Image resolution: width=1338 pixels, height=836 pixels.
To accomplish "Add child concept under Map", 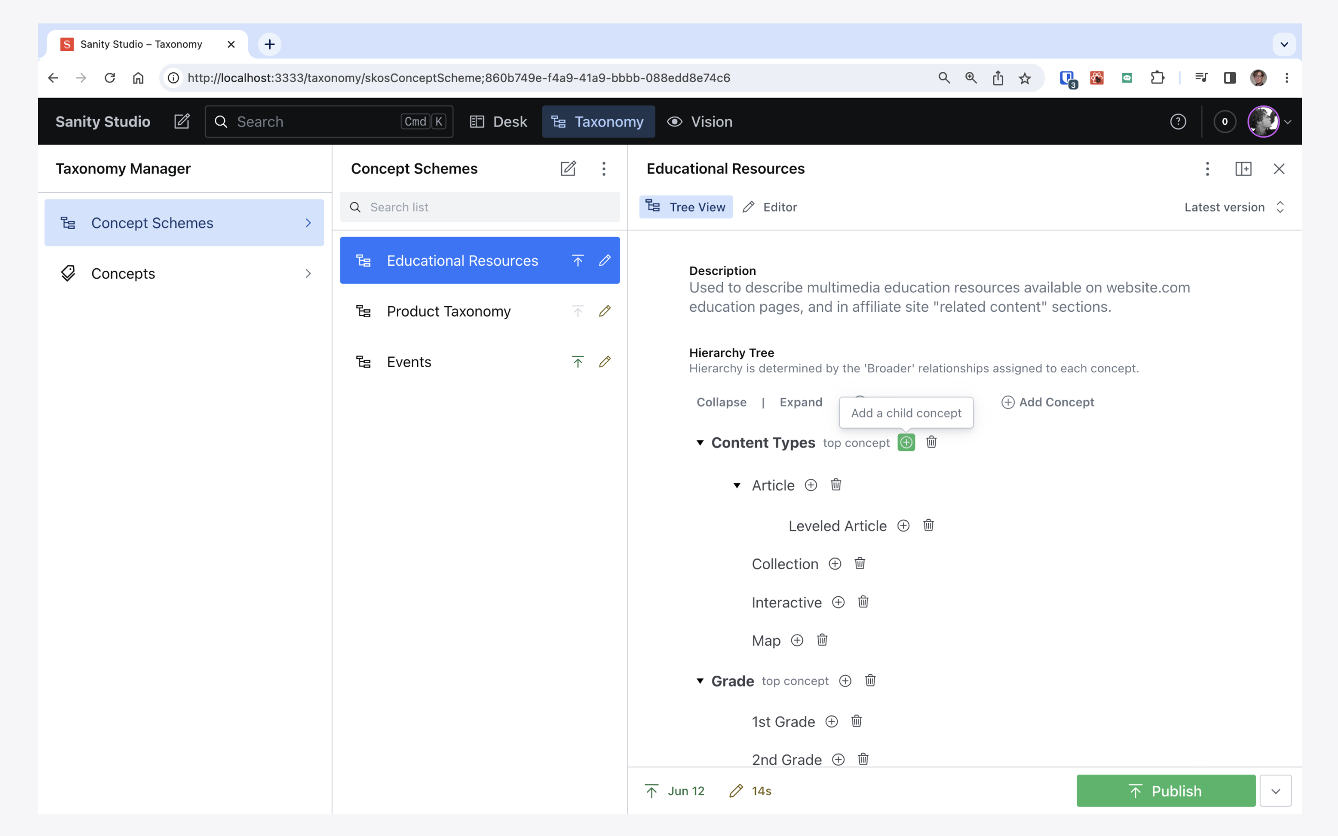I will [797, 640].
